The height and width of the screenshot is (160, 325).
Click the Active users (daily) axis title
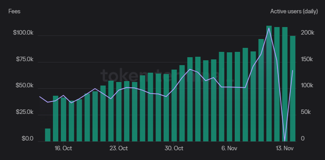coord(294,12)
